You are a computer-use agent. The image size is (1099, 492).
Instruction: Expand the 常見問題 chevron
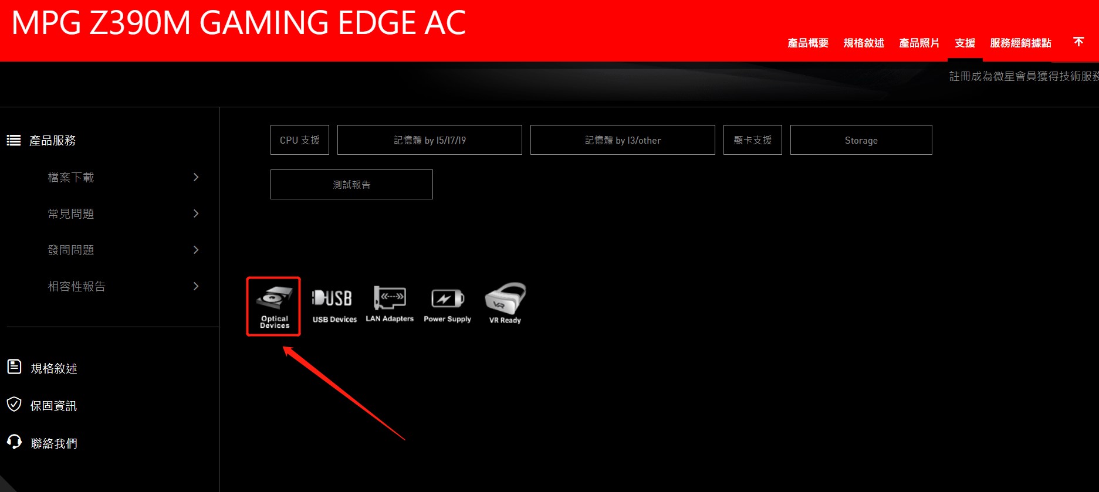(196, 213)
